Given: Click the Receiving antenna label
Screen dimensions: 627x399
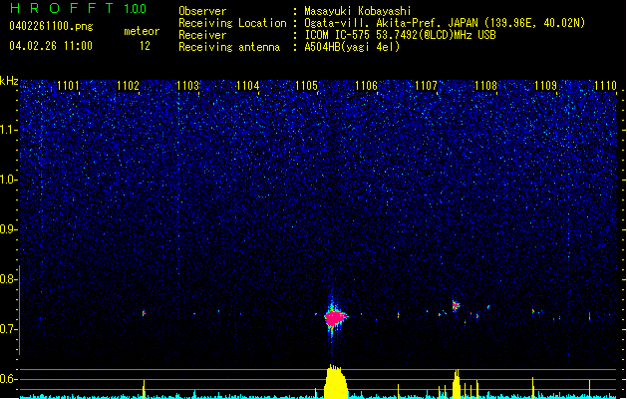Looking at the screenshot, I should pyautogui.click(x=229, y=47).
